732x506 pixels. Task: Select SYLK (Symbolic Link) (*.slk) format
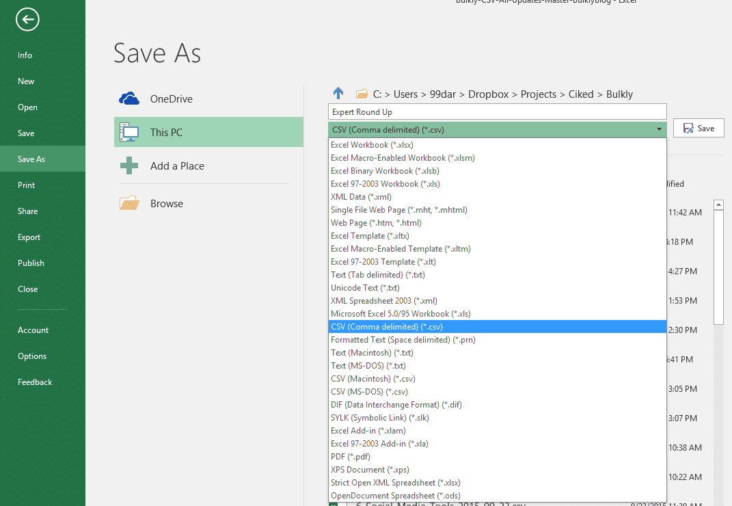498,418
